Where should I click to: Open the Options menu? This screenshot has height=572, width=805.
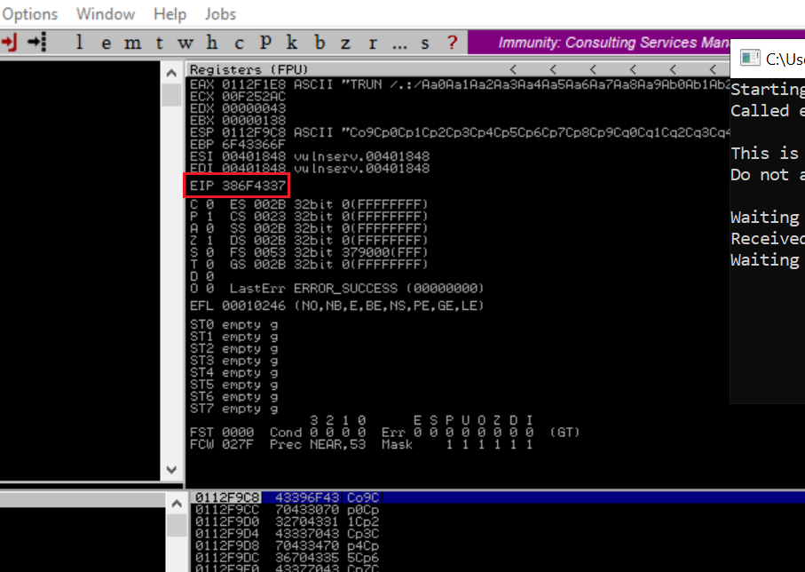(29, 14)
